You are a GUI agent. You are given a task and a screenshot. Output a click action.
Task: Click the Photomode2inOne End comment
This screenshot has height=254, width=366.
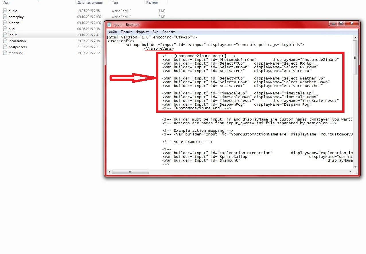197,108
